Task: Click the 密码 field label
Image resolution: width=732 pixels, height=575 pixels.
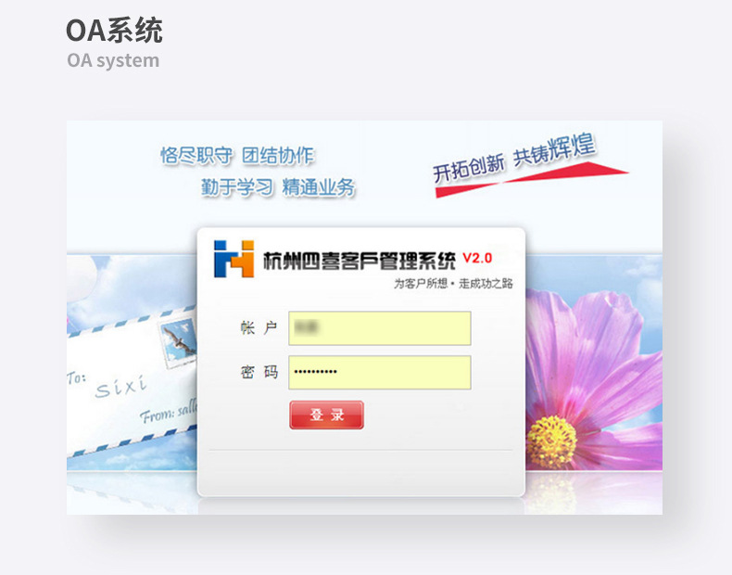Action: point(259,372)
